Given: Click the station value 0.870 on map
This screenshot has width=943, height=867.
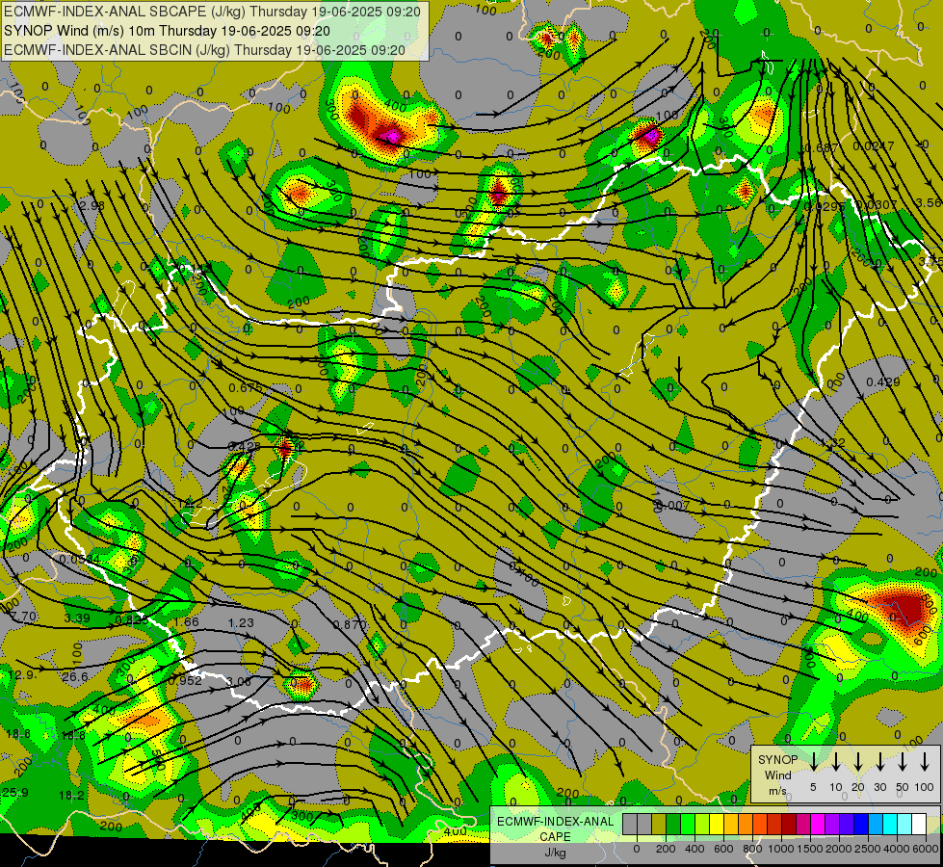Looking at the screenshot, I should [350, 624].
